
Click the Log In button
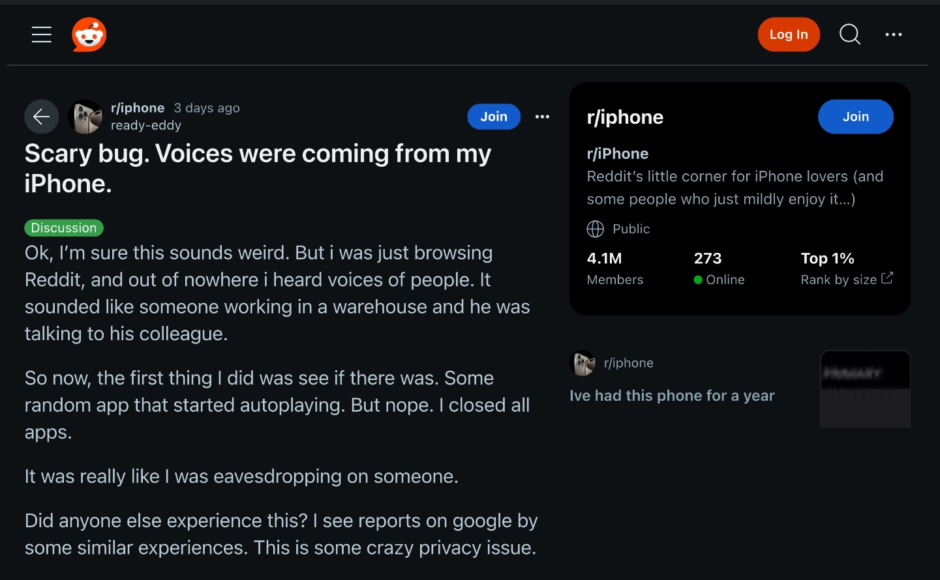[x=789, y=35]
